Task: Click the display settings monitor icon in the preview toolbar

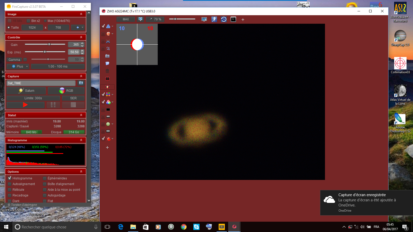Action: (204, 19)
